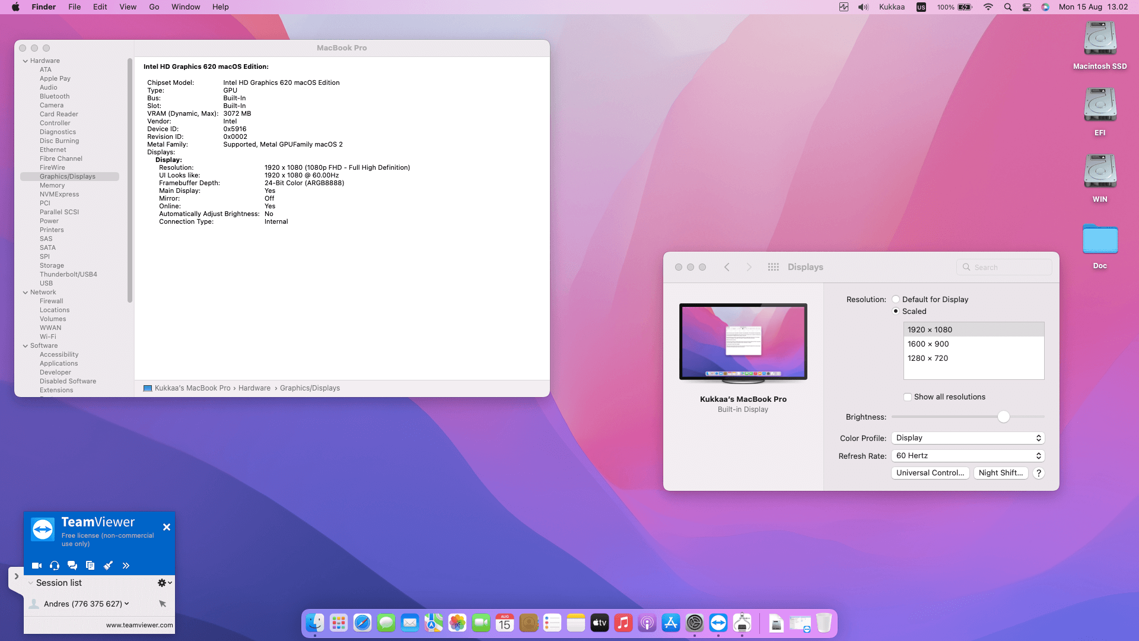
Task: Collapse the Hardware section in sidebar
Action: (26, 61)
